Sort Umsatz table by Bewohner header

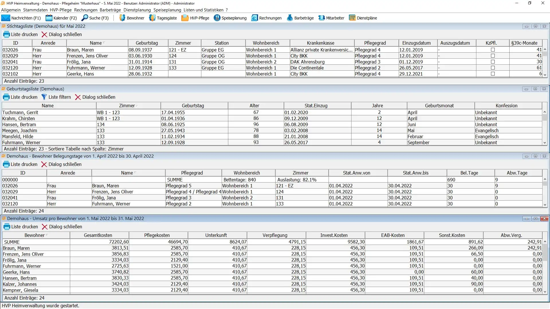34,235
